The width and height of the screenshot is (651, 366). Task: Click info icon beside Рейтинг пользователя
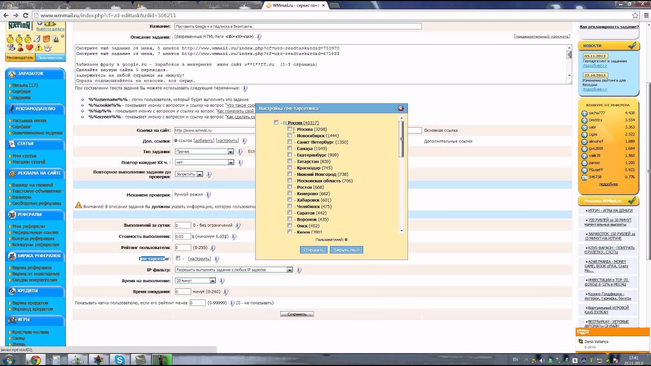[x=214, y=248]
